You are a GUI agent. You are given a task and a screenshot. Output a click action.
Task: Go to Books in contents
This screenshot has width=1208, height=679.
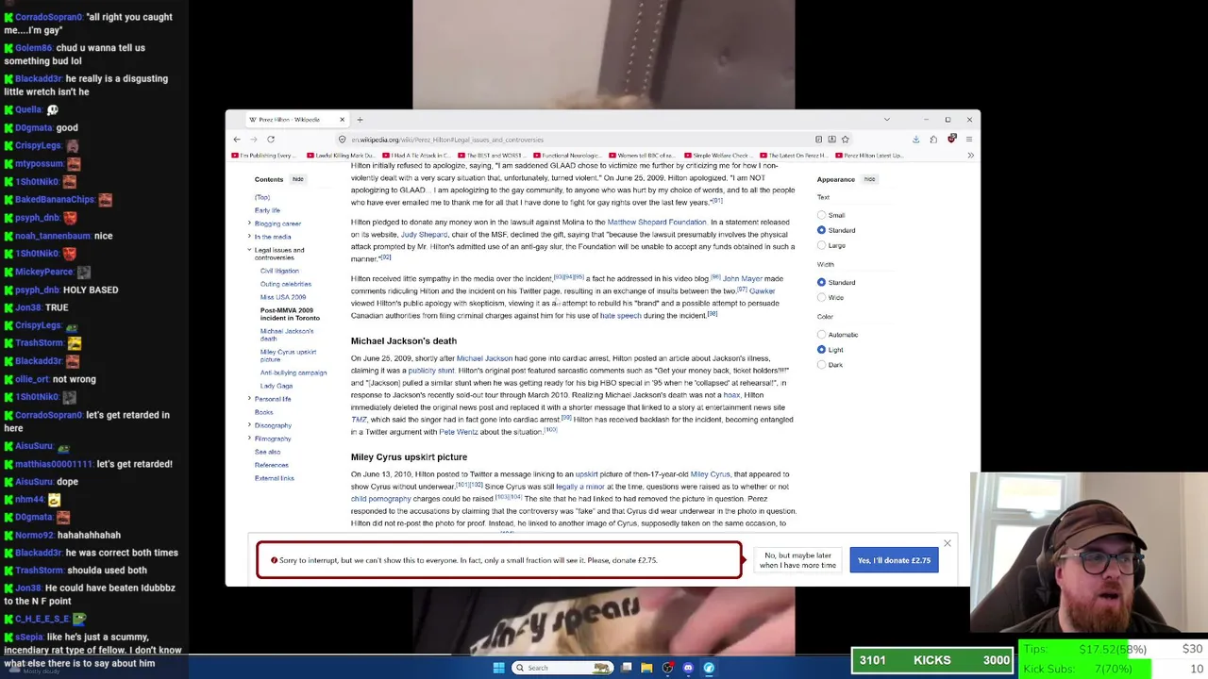[263, 412]
